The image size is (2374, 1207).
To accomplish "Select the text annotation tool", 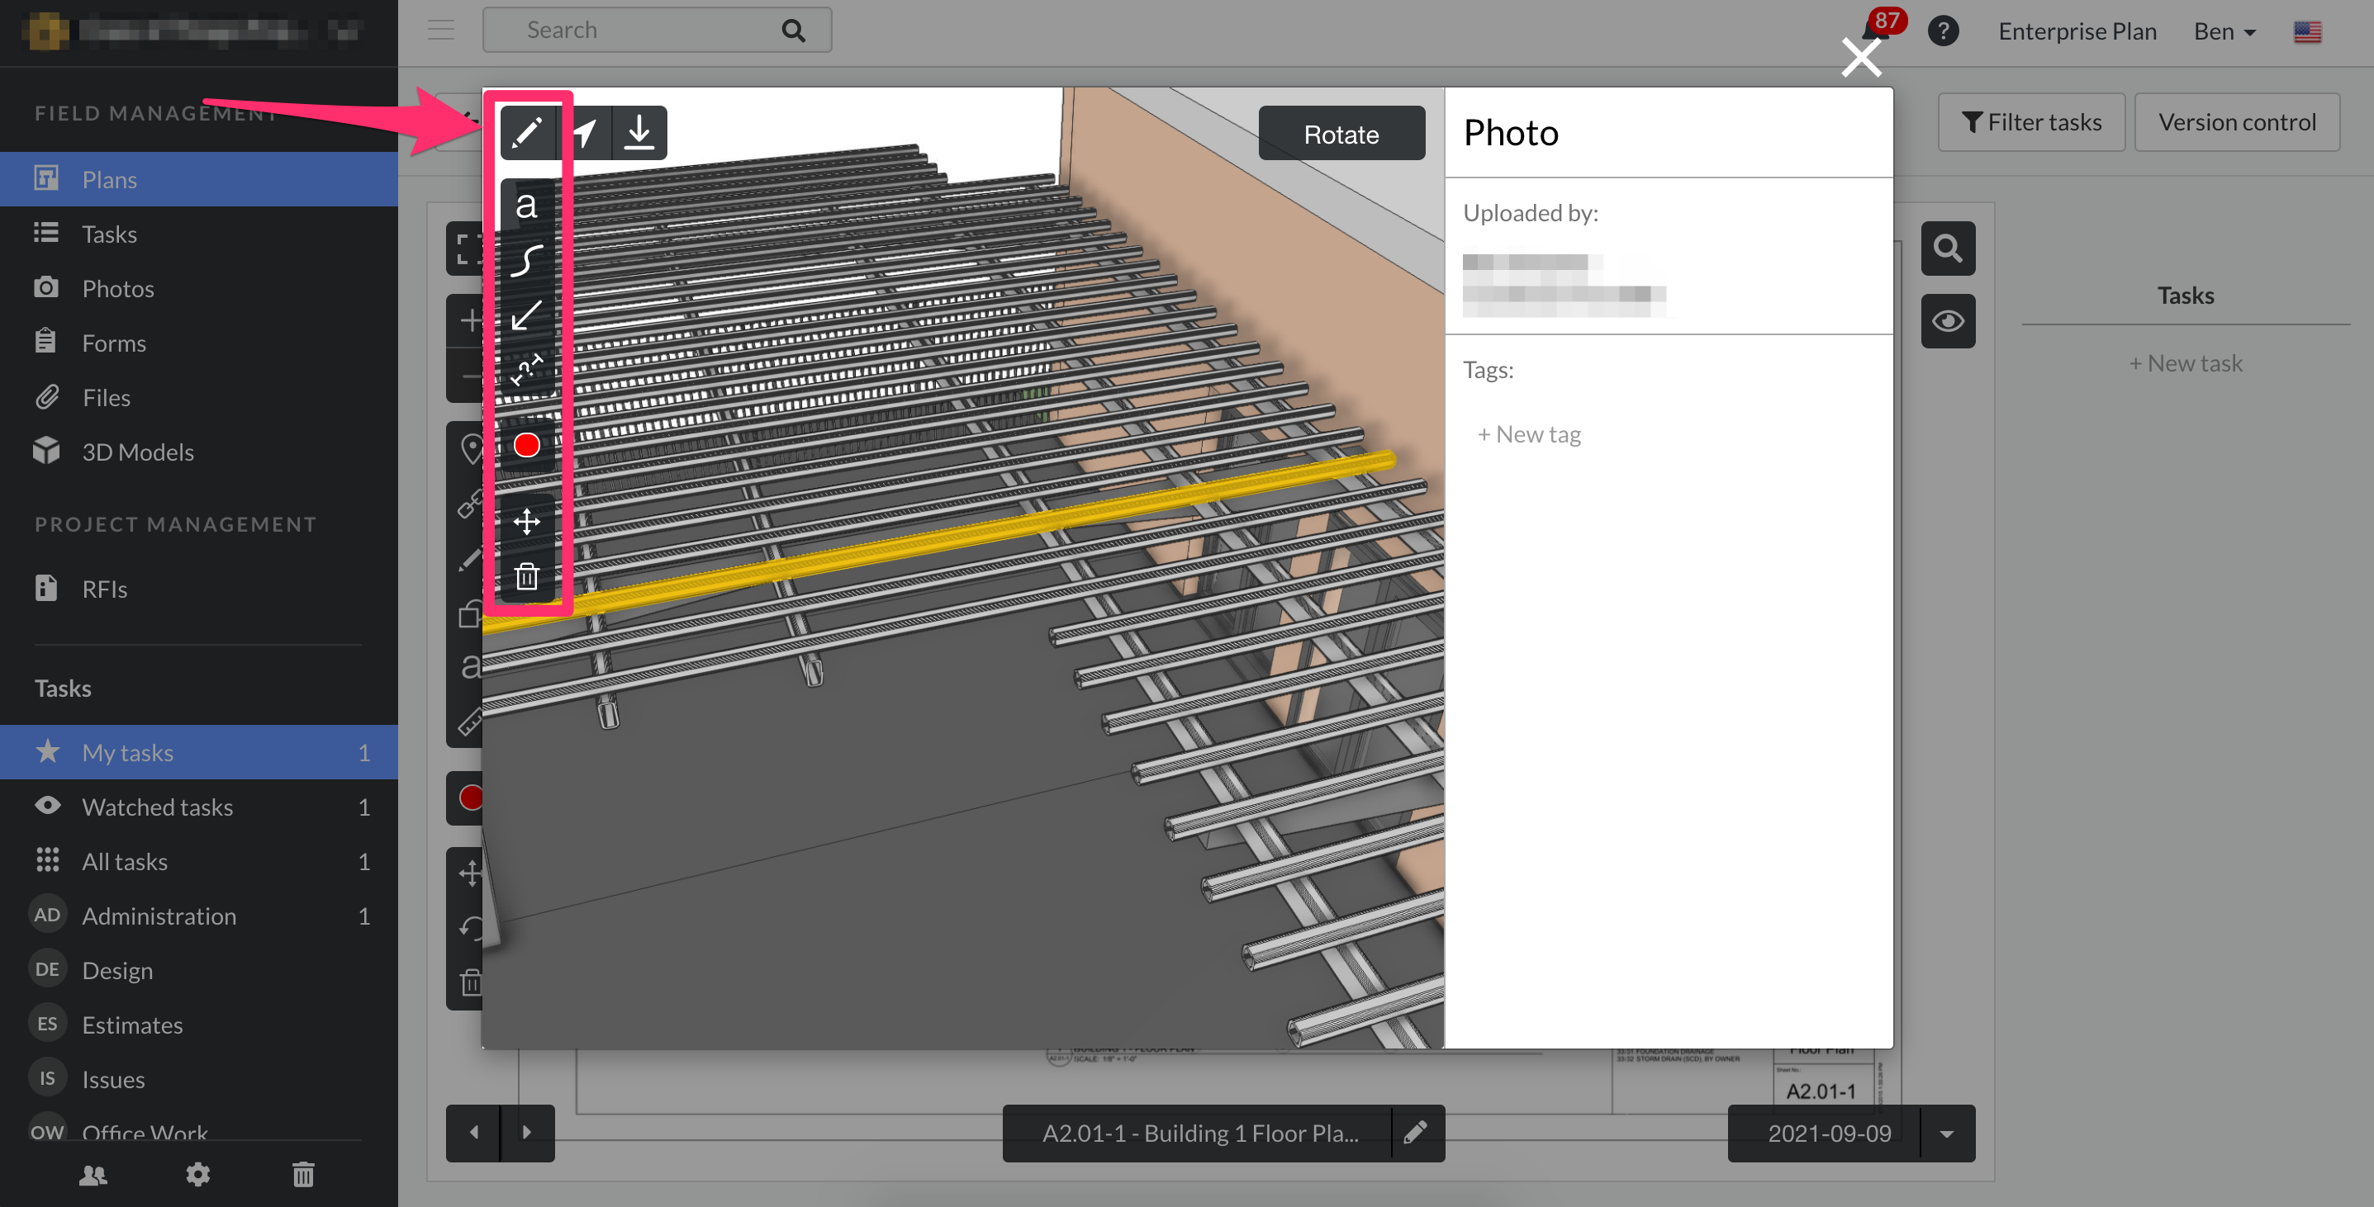I will tap(526, 206).
